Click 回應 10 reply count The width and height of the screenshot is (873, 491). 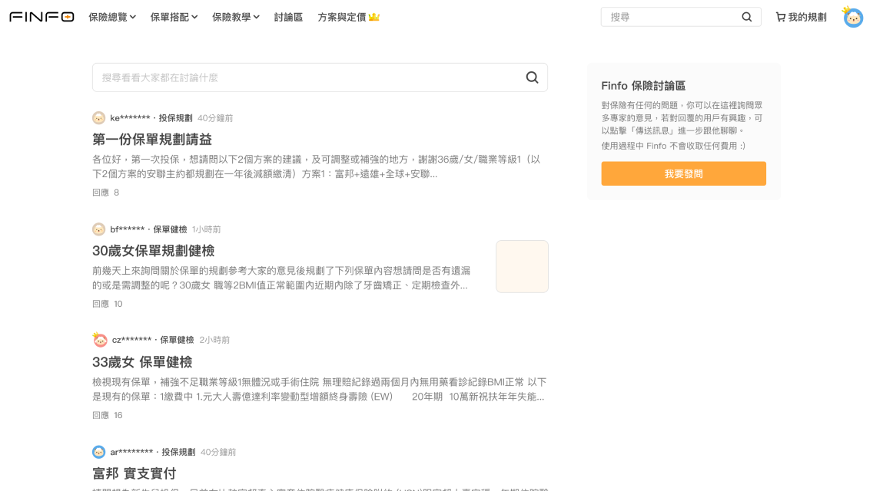108,304
